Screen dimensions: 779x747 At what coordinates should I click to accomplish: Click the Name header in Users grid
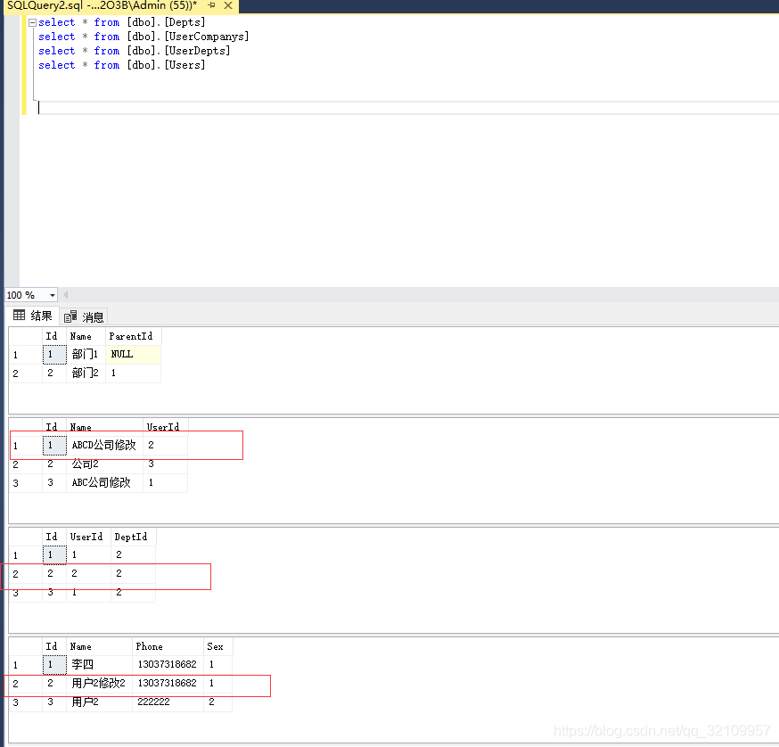tap(99, 646)
